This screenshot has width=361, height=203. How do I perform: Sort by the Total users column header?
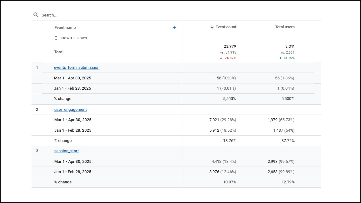click(285, 27)
